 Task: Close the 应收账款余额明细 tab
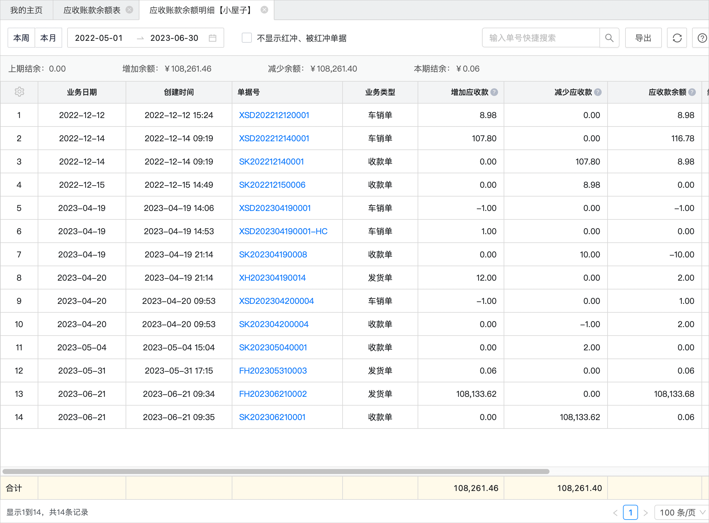pos(264,10)
